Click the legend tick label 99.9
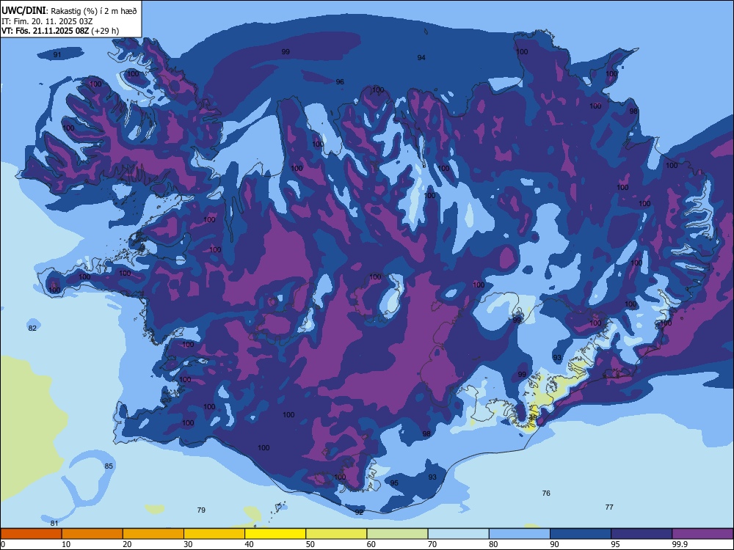 (680, 544)
